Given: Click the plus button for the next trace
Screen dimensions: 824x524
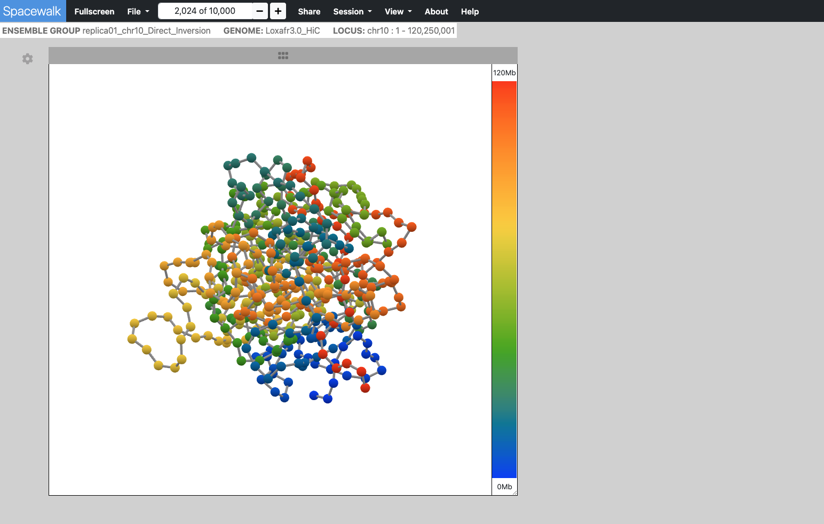Looking at the screenshot, I should [x=278, y=11].
